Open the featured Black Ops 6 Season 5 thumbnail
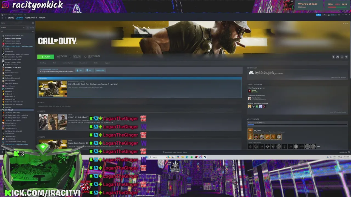 (x=53, y=89)
